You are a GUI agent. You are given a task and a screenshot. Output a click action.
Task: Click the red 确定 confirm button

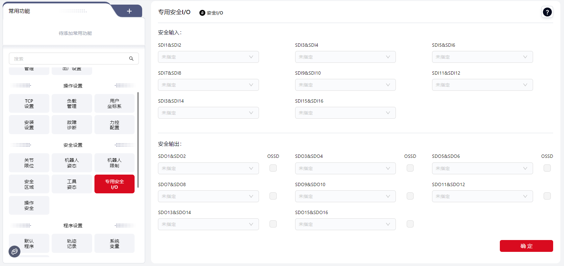pyautogui.click(x=526, y=246)
